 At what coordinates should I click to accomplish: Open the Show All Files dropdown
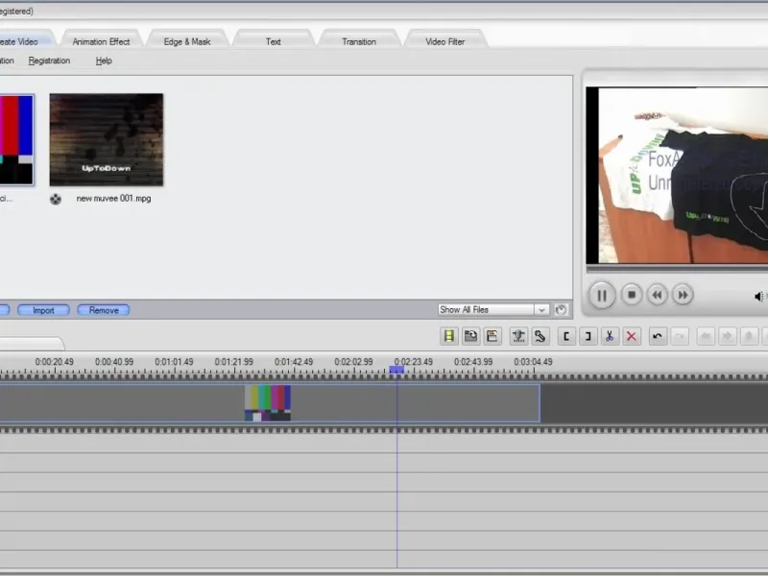pos(492,309)
